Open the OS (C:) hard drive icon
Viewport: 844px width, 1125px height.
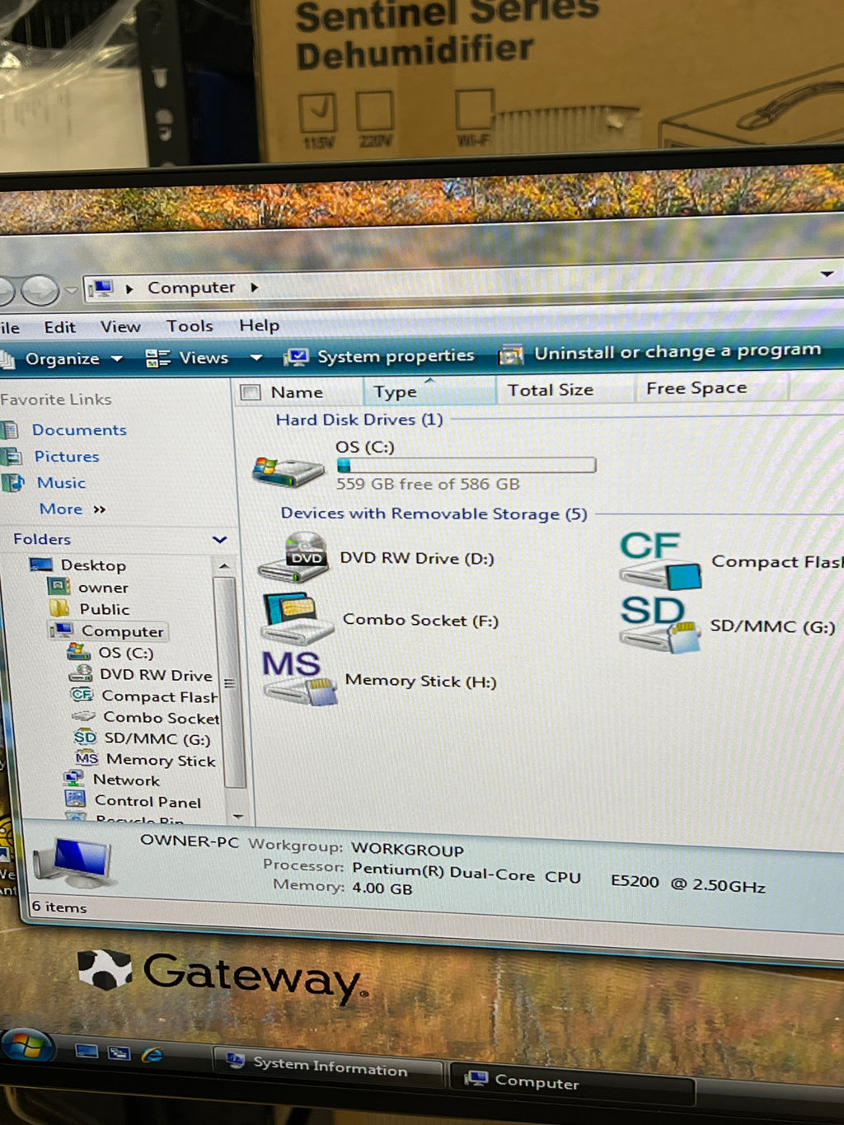[287, 472]
